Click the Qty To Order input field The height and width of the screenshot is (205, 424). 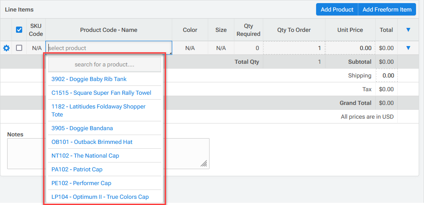tap(294, 48)
